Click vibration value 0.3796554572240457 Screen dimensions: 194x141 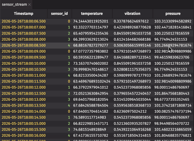pyautogui.click(x=132, y=93)
